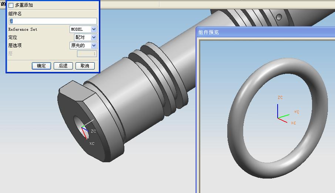The height and width of the screenshot is (193, 335).
Task: Go back with the 后退 button
Action: (63, 66)
